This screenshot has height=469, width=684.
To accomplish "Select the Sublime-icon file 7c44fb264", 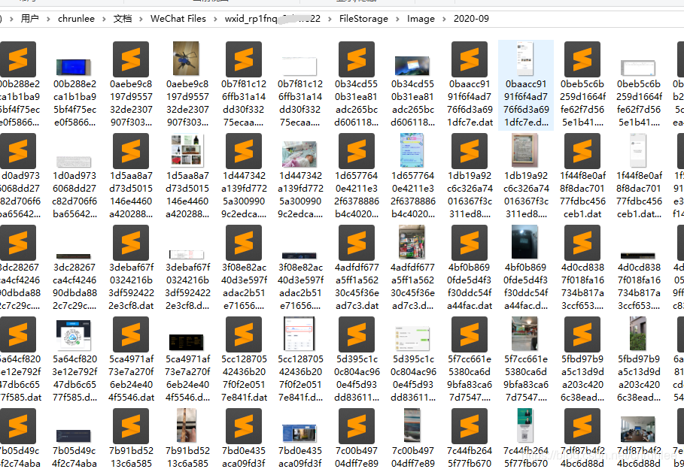I will click(x=470, y=426).
